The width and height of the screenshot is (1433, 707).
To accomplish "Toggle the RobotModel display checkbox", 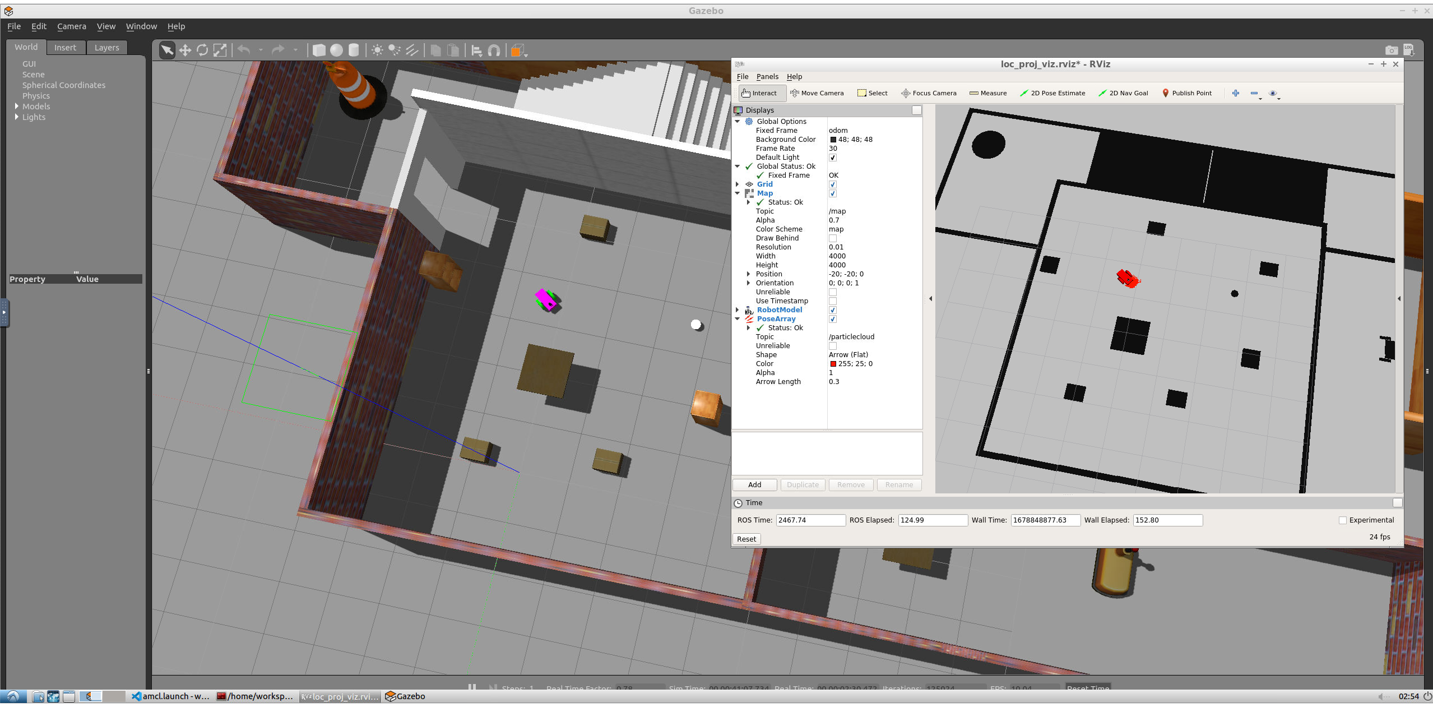I will click(833, 310).
